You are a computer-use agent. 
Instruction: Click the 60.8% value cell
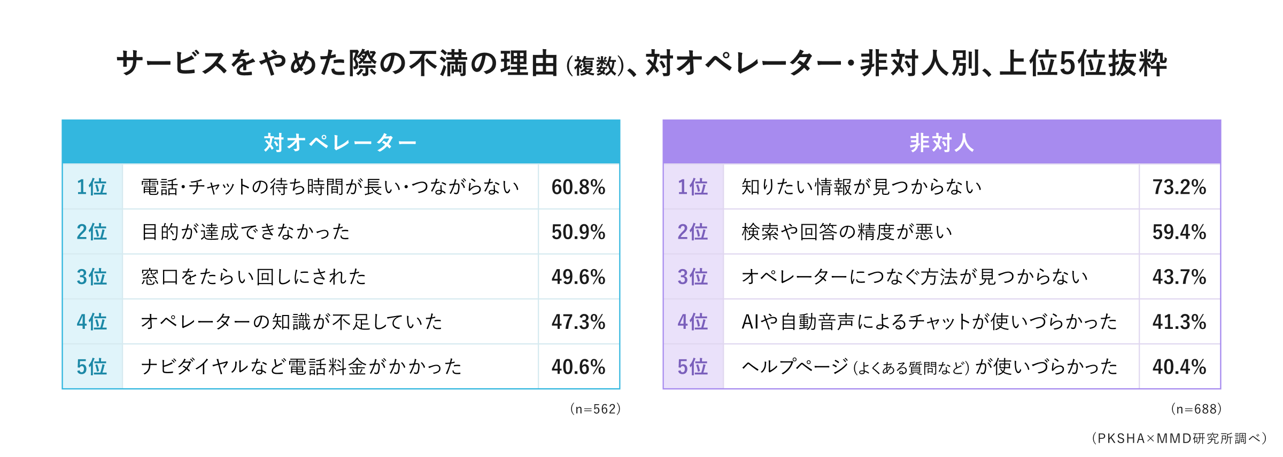578,187
